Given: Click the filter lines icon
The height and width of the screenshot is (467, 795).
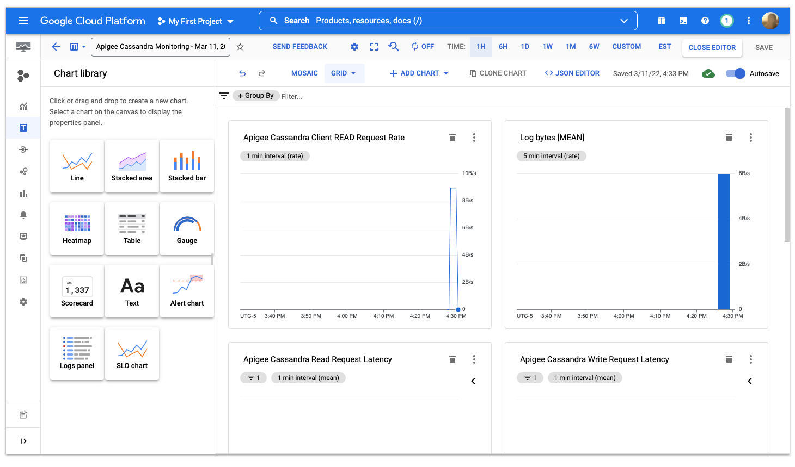Looking at the screenshot, I should pyautogui.click(x=224, y=96).
